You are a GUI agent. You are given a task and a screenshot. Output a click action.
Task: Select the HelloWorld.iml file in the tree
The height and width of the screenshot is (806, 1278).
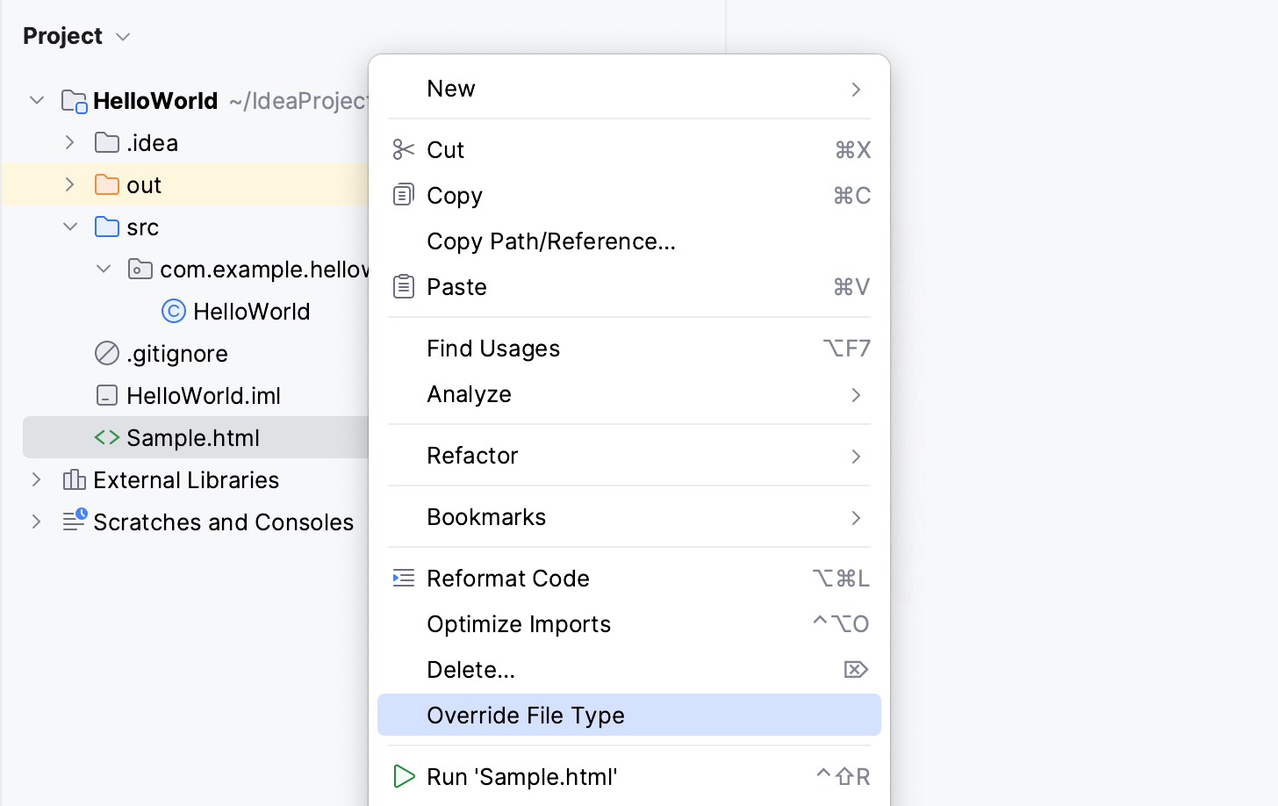pos(204,395)
